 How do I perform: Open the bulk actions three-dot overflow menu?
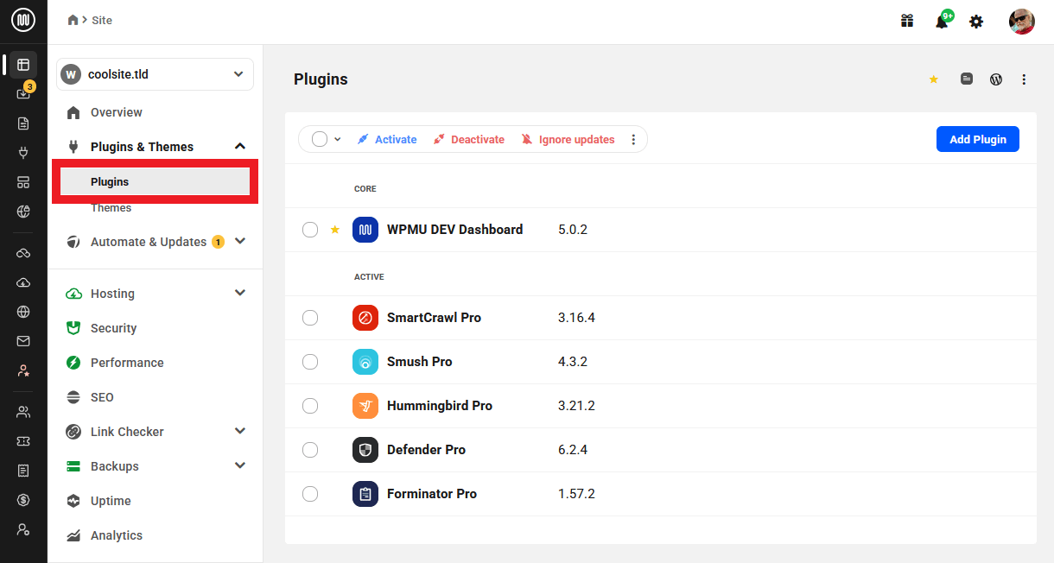coord(633,139)
